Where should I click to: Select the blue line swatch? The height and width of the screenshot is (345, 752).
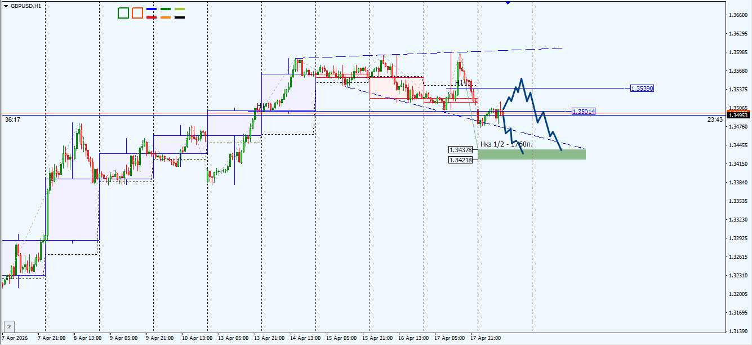(x=151, y=10)
